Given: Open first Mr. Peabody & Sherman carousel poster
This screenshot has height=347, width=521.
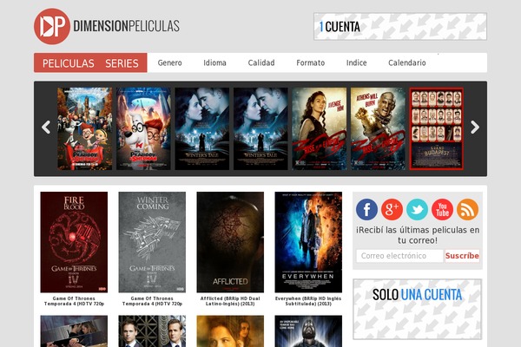Looking at the screenshot, I should click(85, 129).
